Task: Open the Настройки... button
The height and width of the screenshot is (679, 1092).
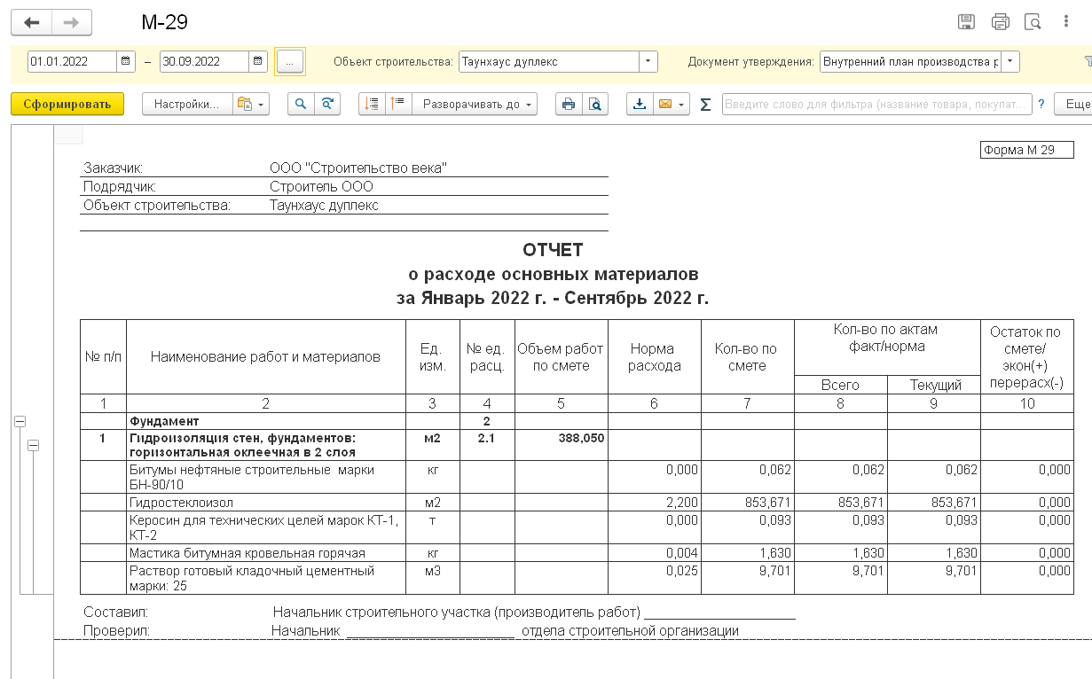Action: point(186,105)
